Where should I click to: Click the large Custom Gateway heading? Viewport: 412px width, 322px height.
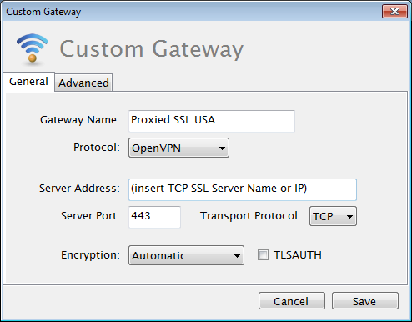pyautogui.click(x=152, y=49)
